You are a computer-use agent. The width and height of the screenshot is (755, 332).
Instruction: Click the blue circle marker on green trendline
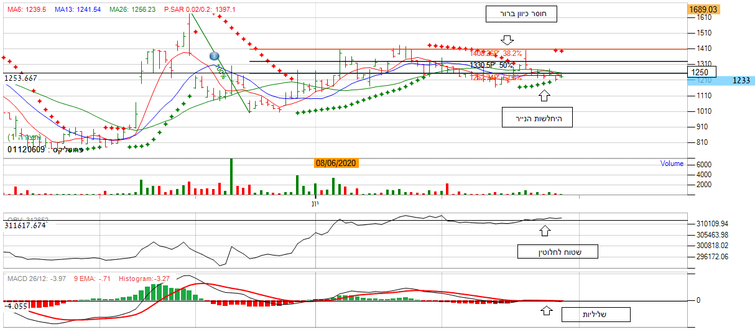pos(215,56)
